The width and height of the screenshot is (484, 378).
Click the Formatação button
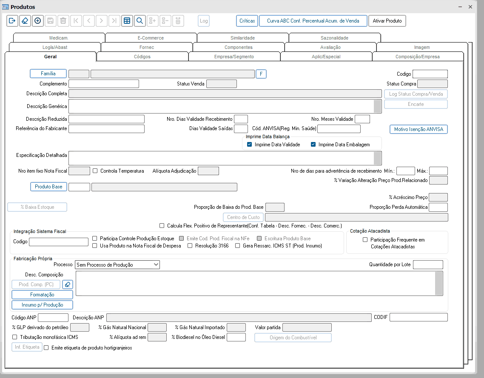(x=42, y=295)
